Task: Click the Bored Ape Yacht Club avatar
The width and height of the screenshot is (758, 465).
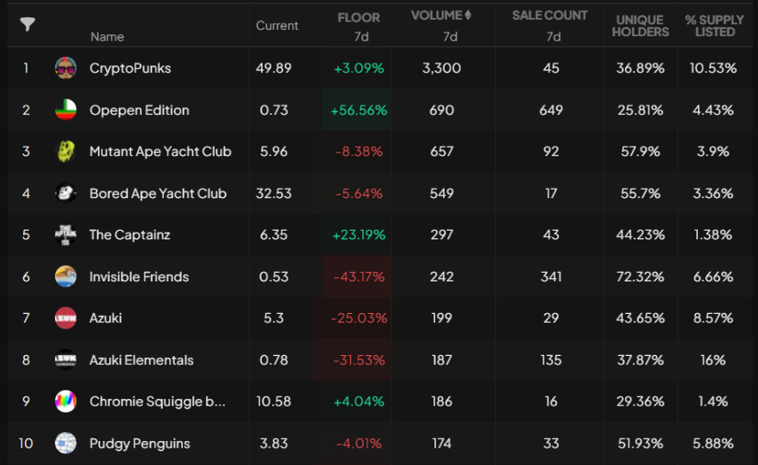Action: pos(65,193)
